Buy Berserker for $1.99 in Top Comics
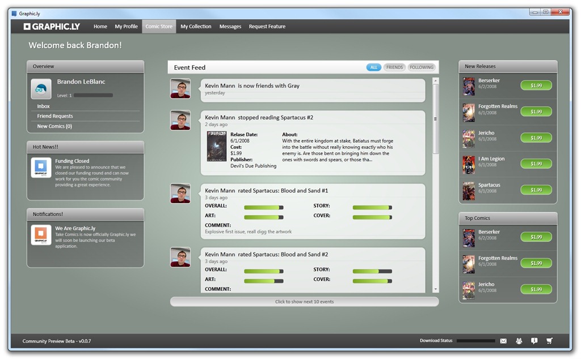This screenshot has width=581, height=360. 536,237
